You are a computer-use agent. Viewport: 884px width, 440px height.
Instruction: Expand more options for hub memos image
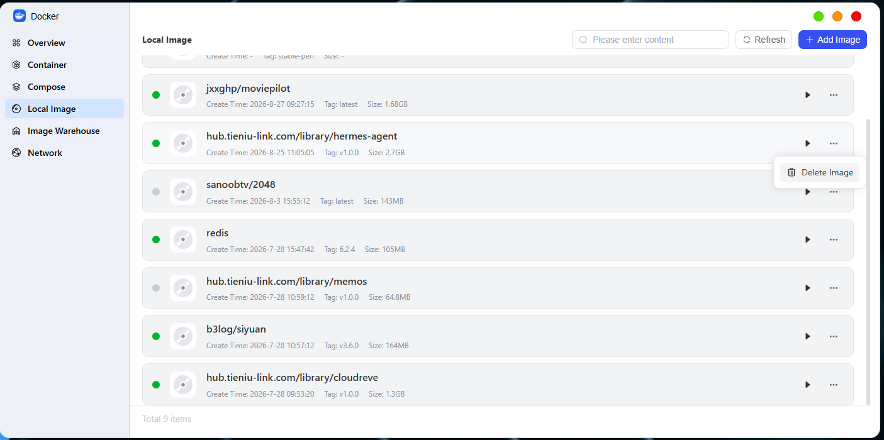pyautogui.click(x=834, y=288)
